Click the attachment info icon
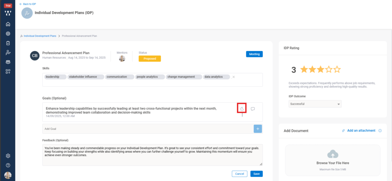 (x=380, y=130)
